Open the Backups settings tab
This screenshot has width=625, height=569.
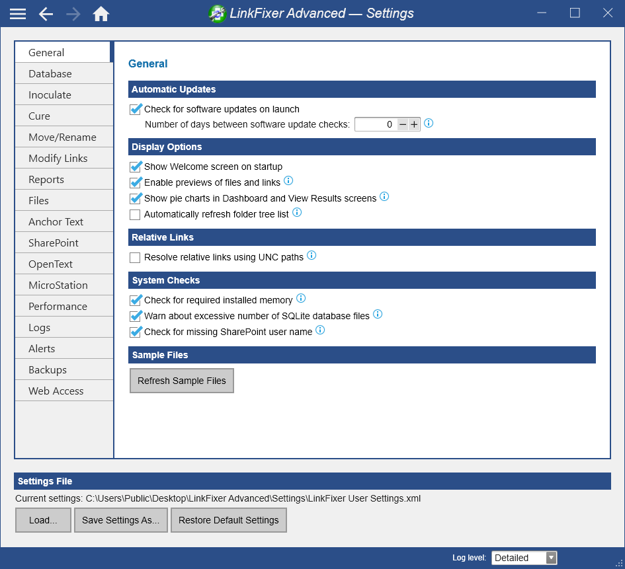(64, 369)
